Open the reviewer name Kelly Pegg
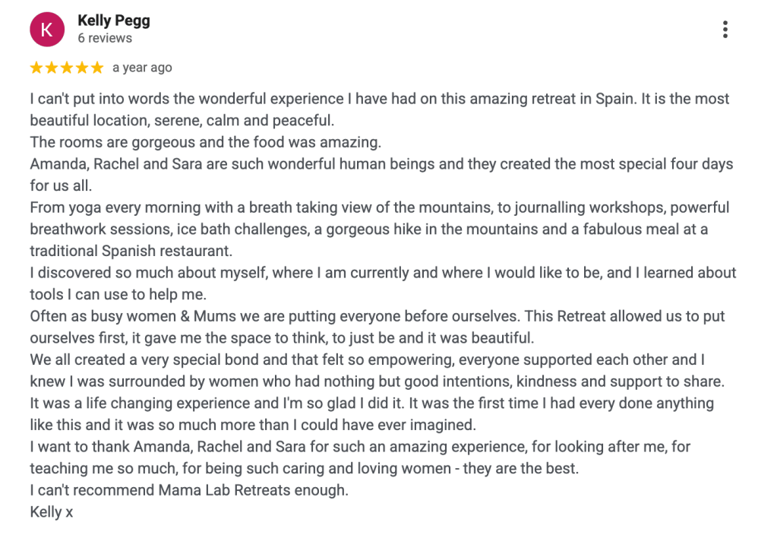The height and width of the screenshot is (535, 777). tap(114, 21)
